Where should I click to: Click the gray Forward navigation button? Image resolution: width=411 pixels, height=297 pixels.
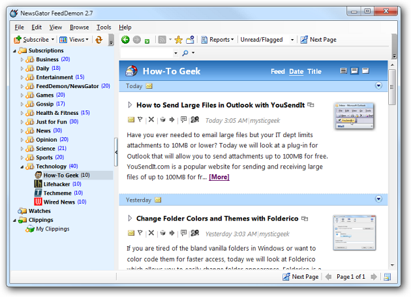point(136,40)
